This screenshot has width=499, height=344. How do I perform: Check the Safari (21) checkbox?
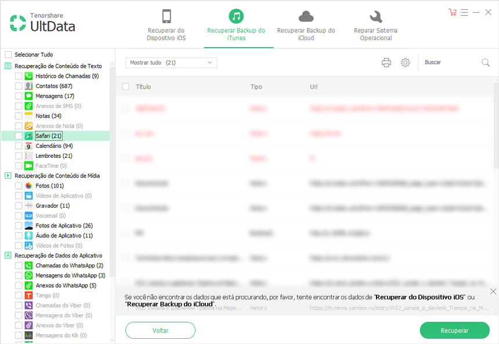click(x=19, y=136)
